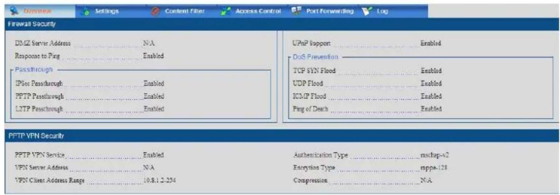Click the 10.8.1.2-254 address range value
Image resolution: width=560 pixels, height=195 pixels.
click(x=159, y=180)
